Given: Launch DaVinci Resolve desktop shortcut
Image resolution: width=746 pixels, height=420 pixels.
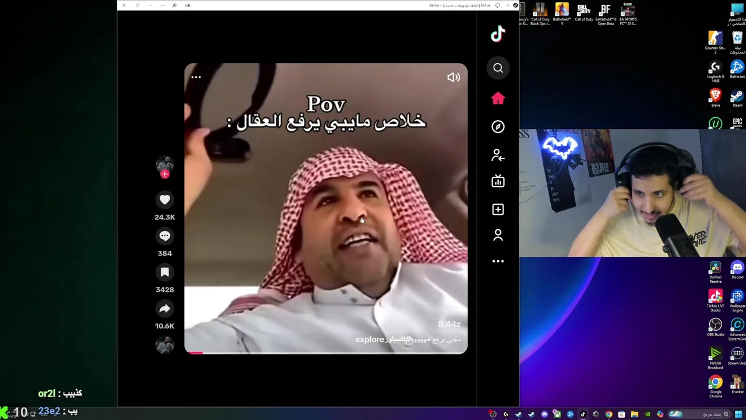Looking at the screenshot, I should coord(715,272).
